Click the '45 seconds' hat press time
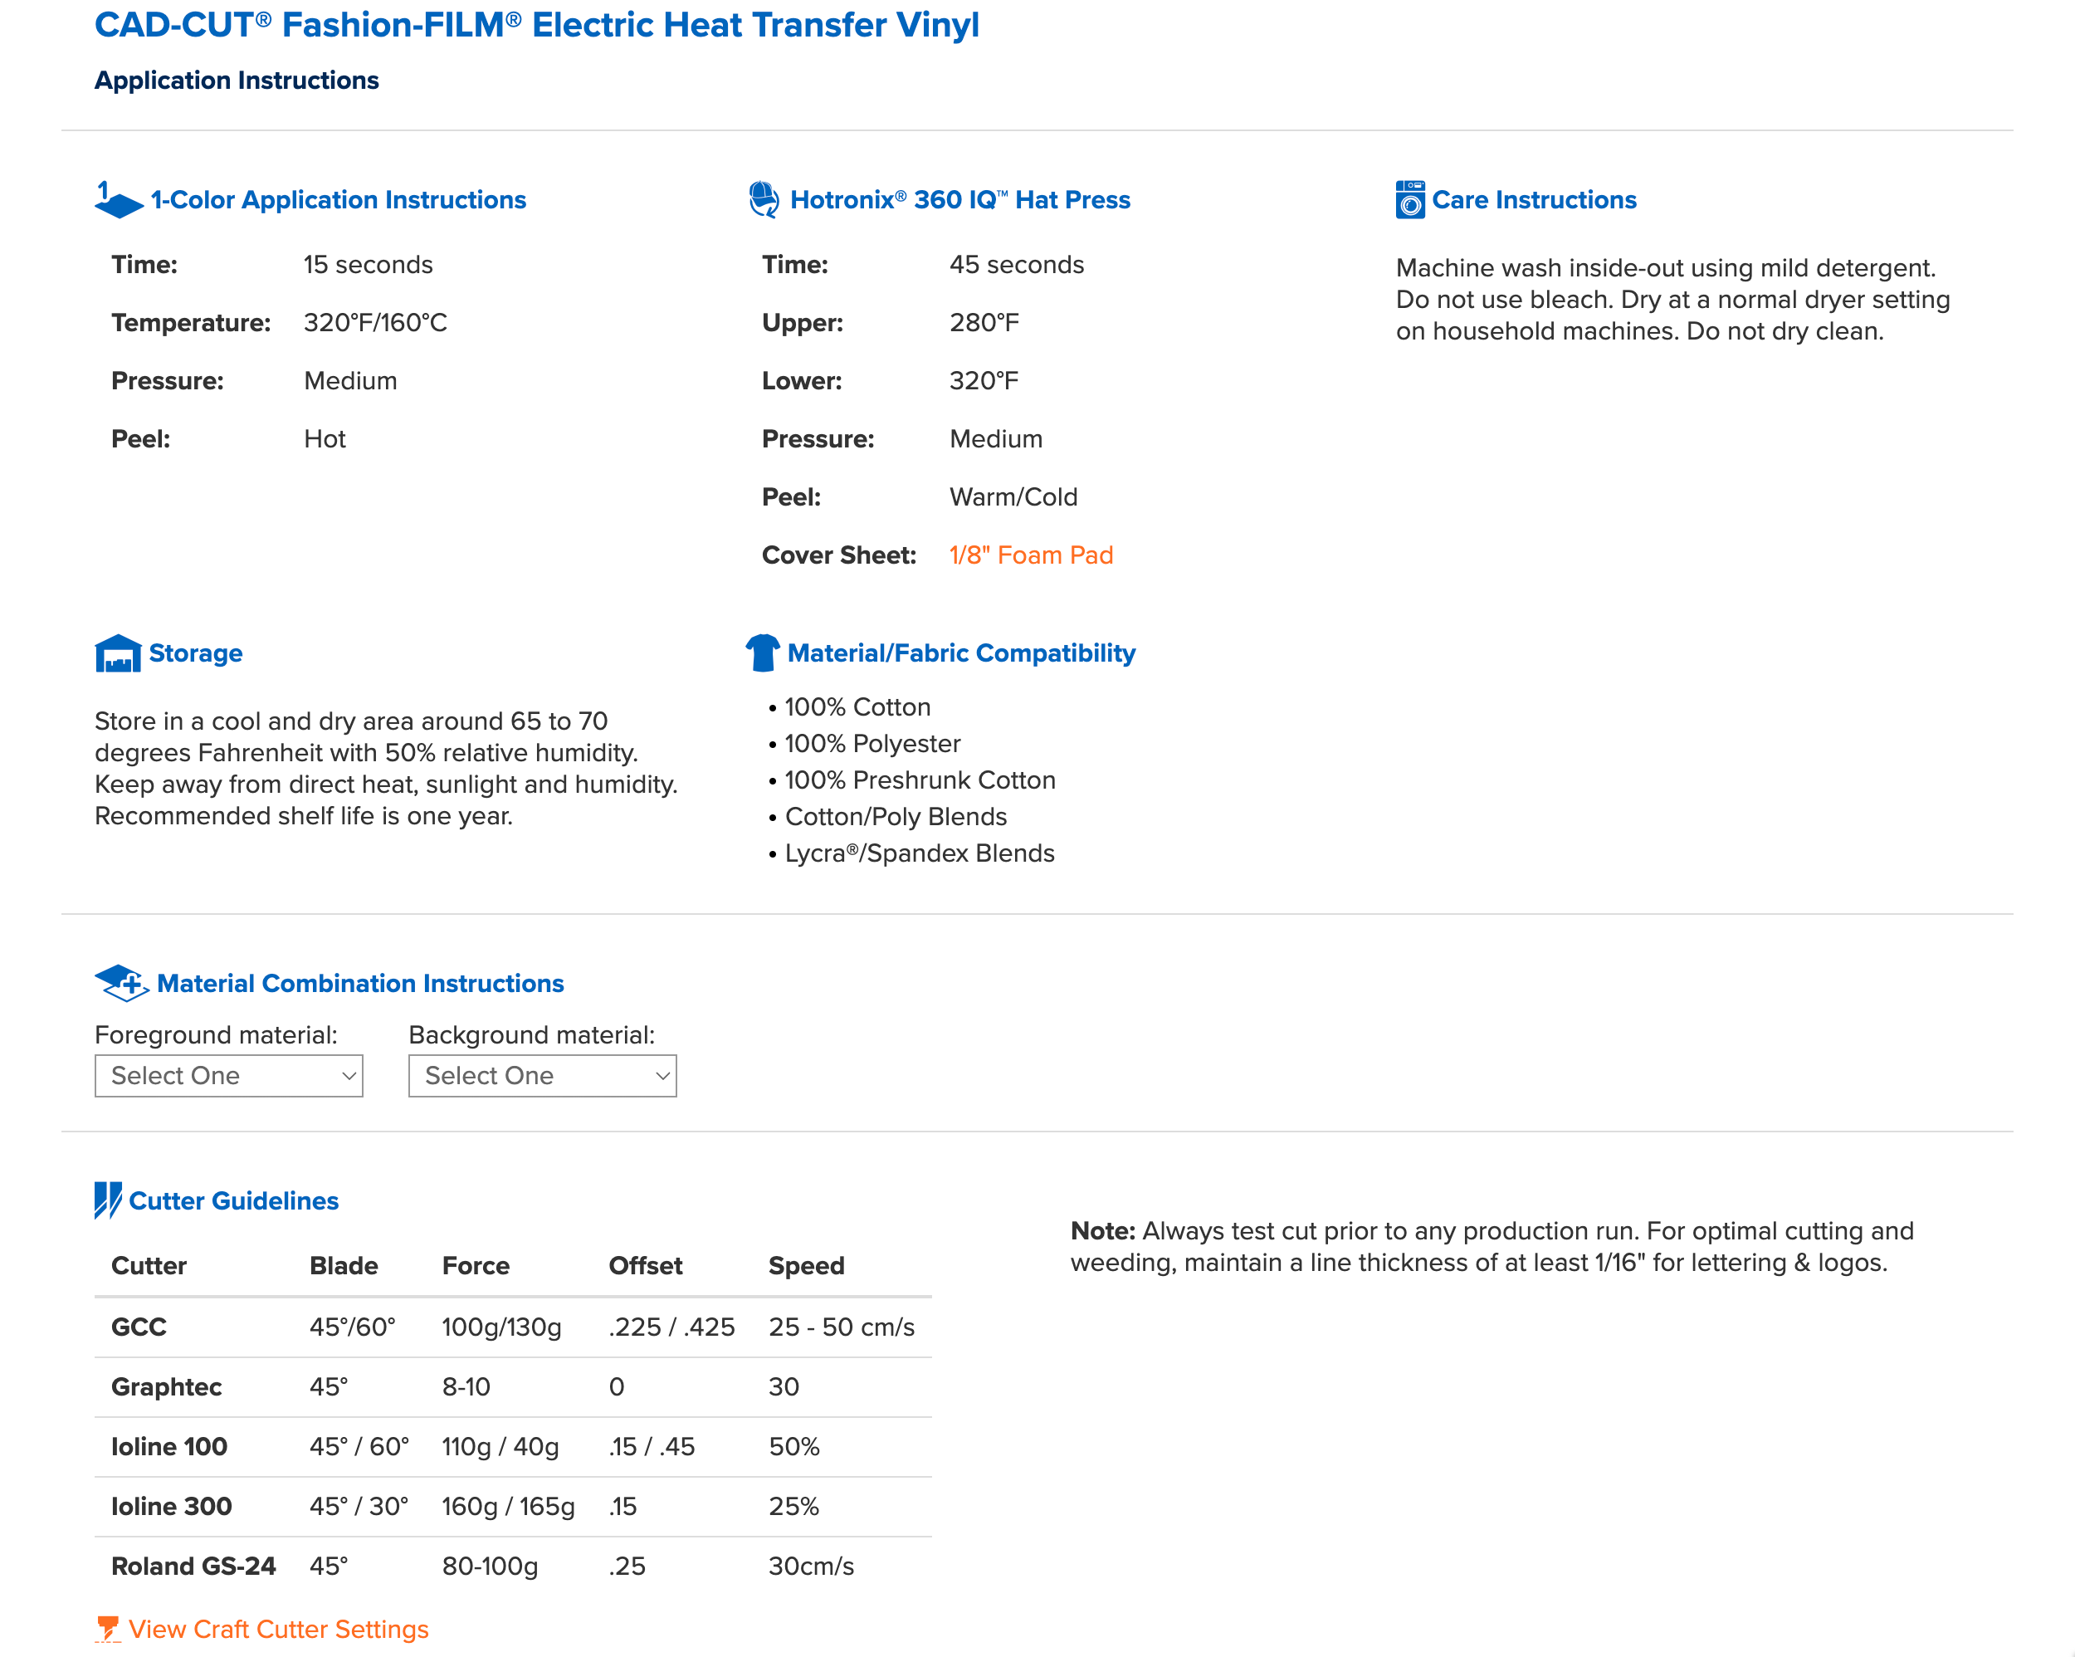Image resolution: width=2075 pixels, height=1657 pixels. (1016, 264)
